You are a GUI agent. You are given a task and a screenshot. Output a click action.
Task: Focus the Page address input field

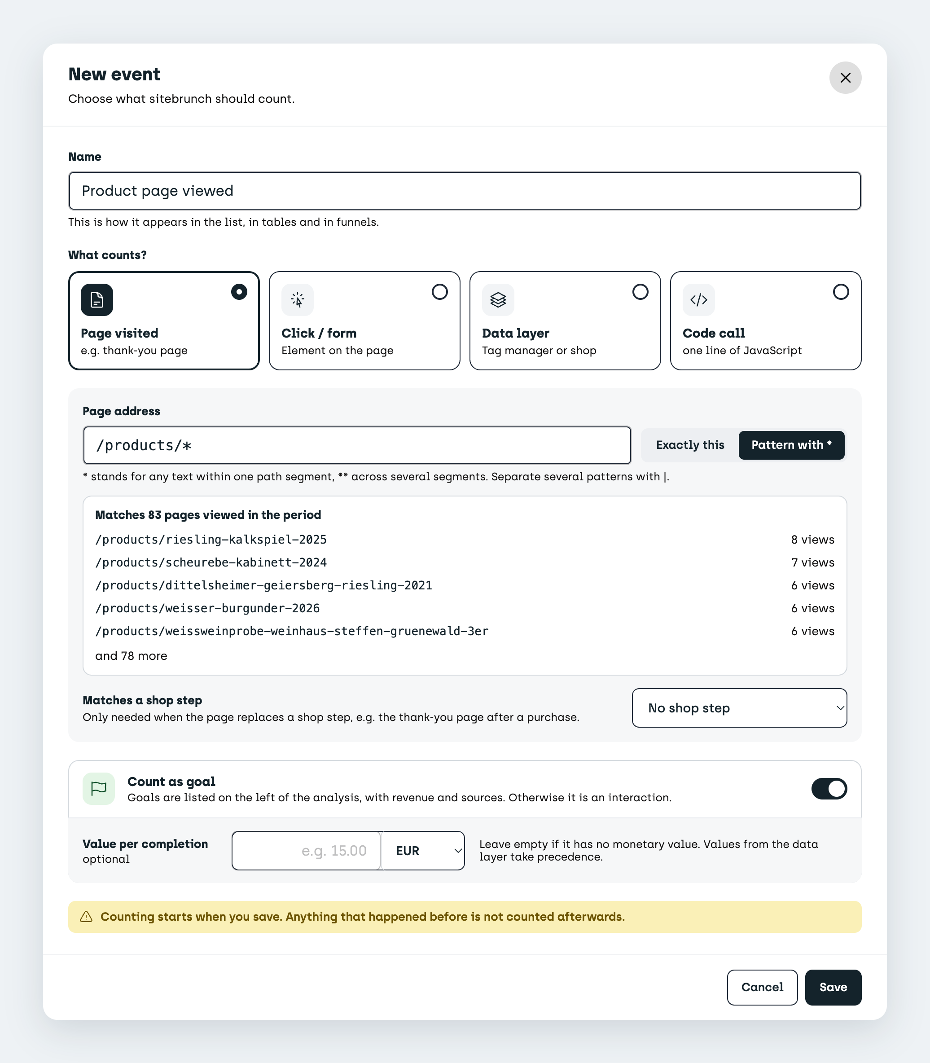357,445
